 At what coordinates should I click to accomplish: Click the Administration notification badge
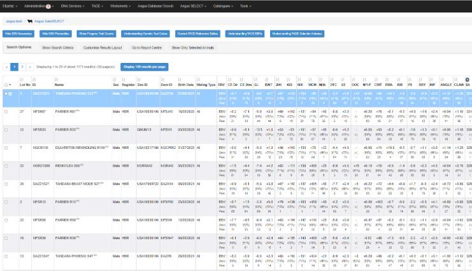point(48,6)
